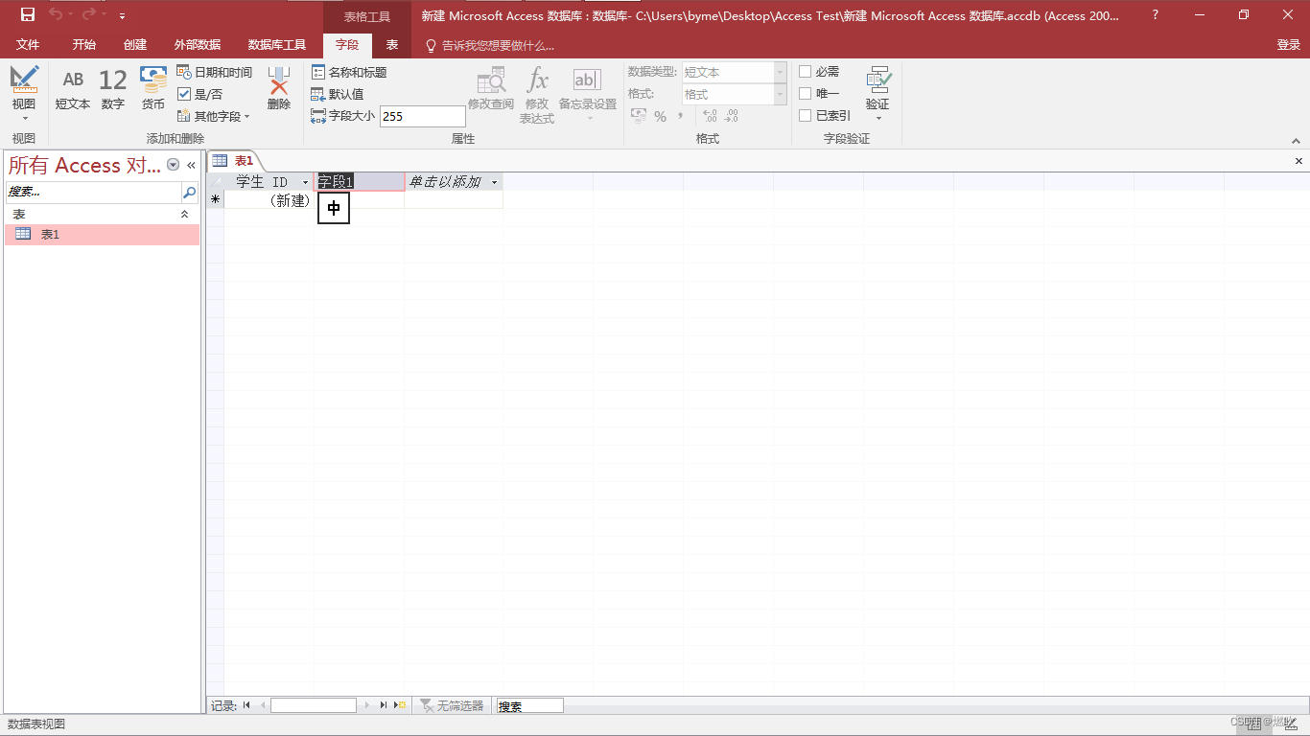Viewport: 1310px width, 736px height.
Task: Click the navigation pane 搜索 box
Action: 93,193
